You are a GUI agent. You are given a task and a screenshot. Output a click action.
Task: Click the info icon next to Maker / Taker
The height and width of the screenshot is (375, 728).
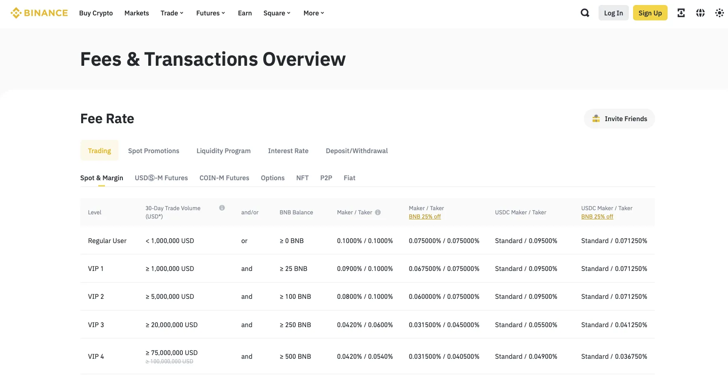[x=378, y=212]
